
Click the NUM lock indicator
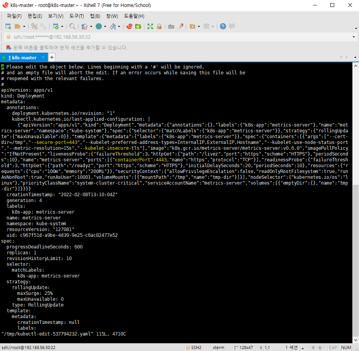click(346, 348)
